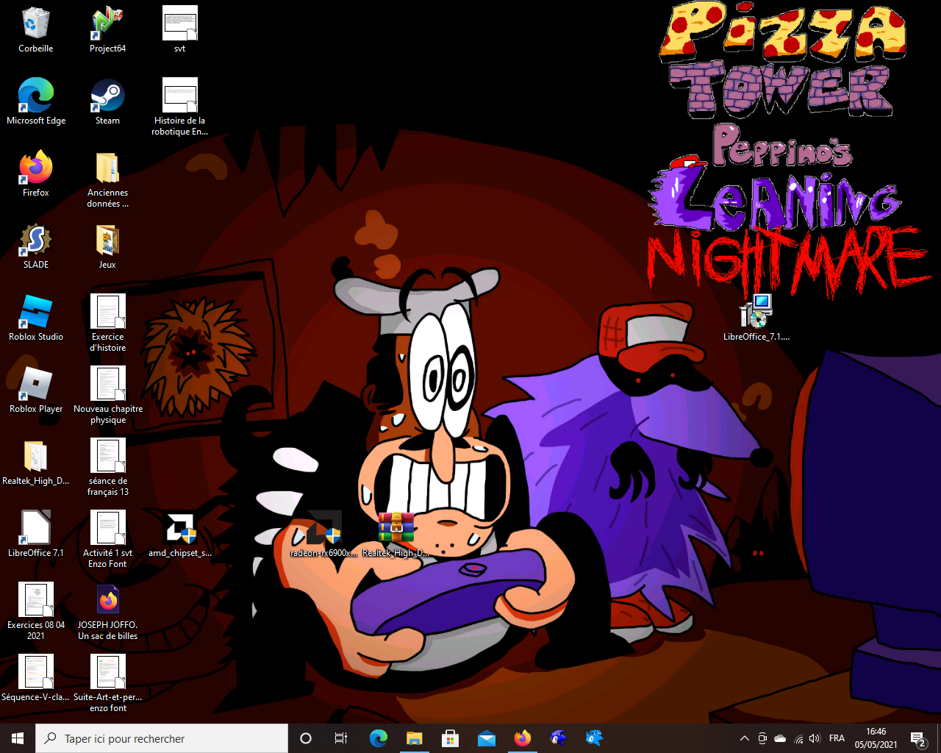The image size is (941, 753).
Task: Open the Windows Start menu
Action: pos(18,738)
